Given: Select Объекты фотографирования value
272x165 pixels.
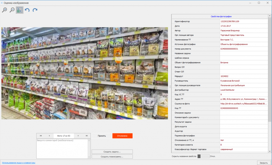Looking at the screenshot, I should (234, 44).
